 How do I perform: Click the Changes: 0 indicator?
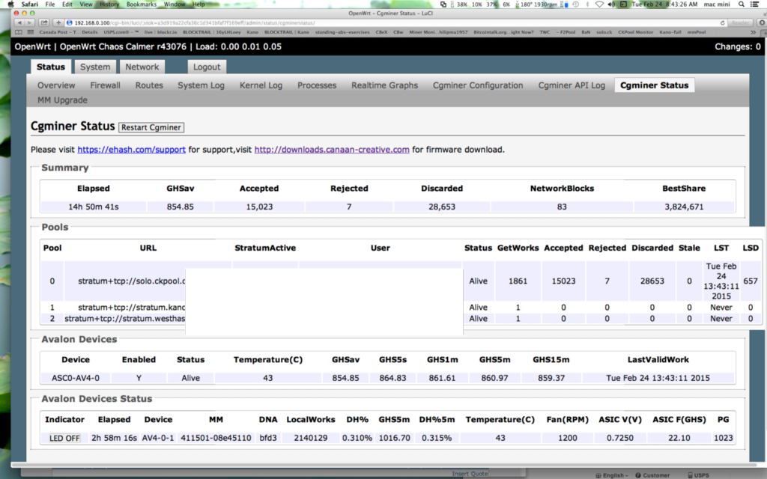(738, 46)
